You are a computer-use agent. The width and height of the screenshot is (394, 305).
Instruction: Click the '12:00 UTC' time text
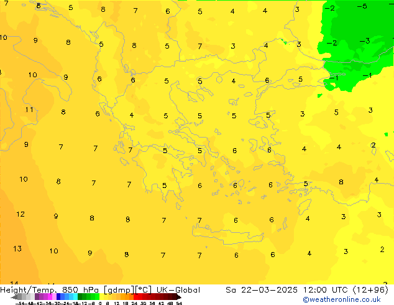coord(327,290)
